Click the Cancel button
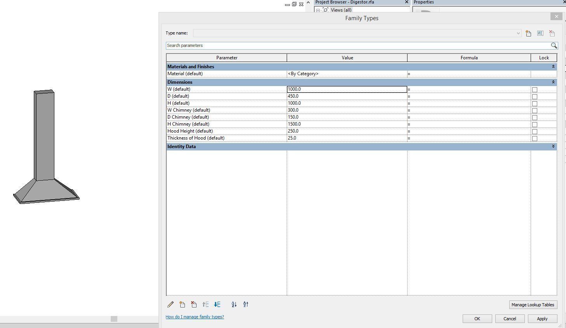Screen dimensions: 566x328 click(510, 319)
